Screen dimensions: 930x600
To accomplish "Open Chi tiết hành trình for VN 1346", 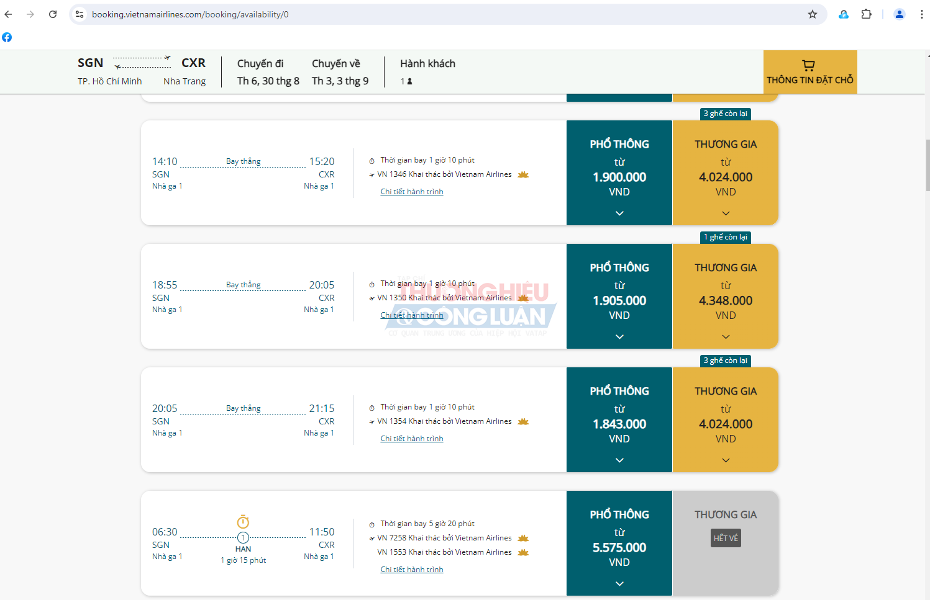I will point(412,192).
